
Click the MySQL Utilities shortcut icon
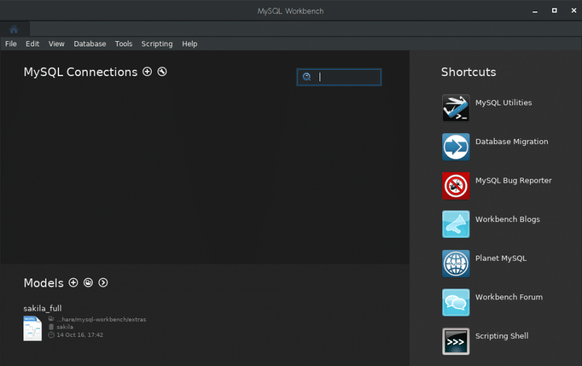coord(456,108)
